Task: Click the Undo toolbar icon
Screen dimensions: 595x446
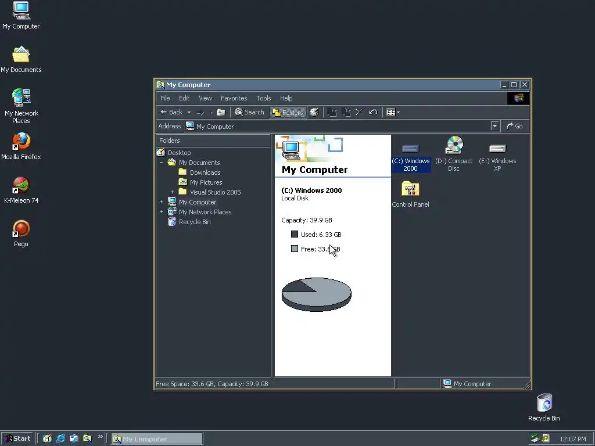Action: coord(373,112)
